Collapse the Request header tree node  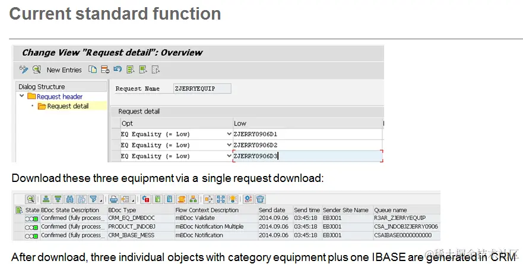tap(22, 96)
